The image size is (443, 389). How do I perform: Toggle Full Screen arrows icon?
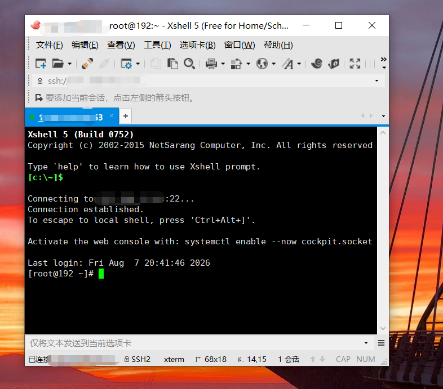(355, 64)
